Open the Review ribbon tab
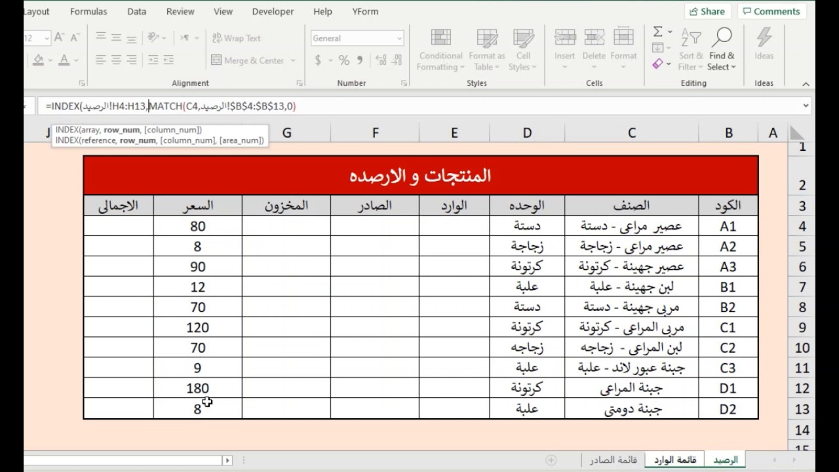 tap(180, 11)
